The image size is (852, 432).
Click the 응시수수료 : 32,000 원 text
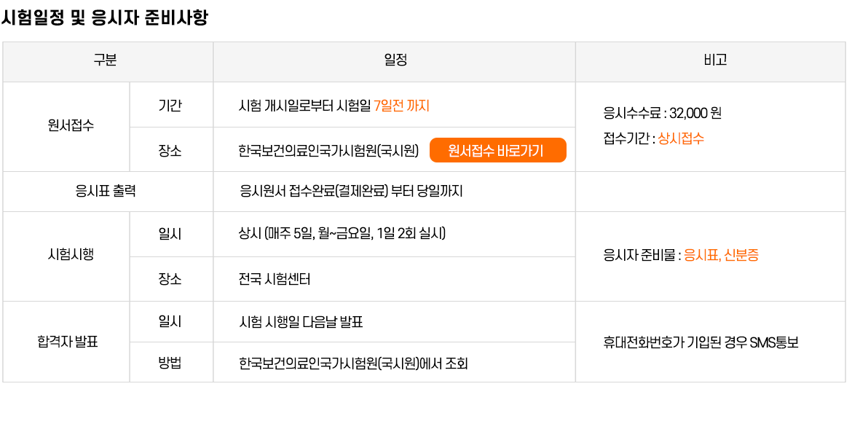(x=663, y=114)
